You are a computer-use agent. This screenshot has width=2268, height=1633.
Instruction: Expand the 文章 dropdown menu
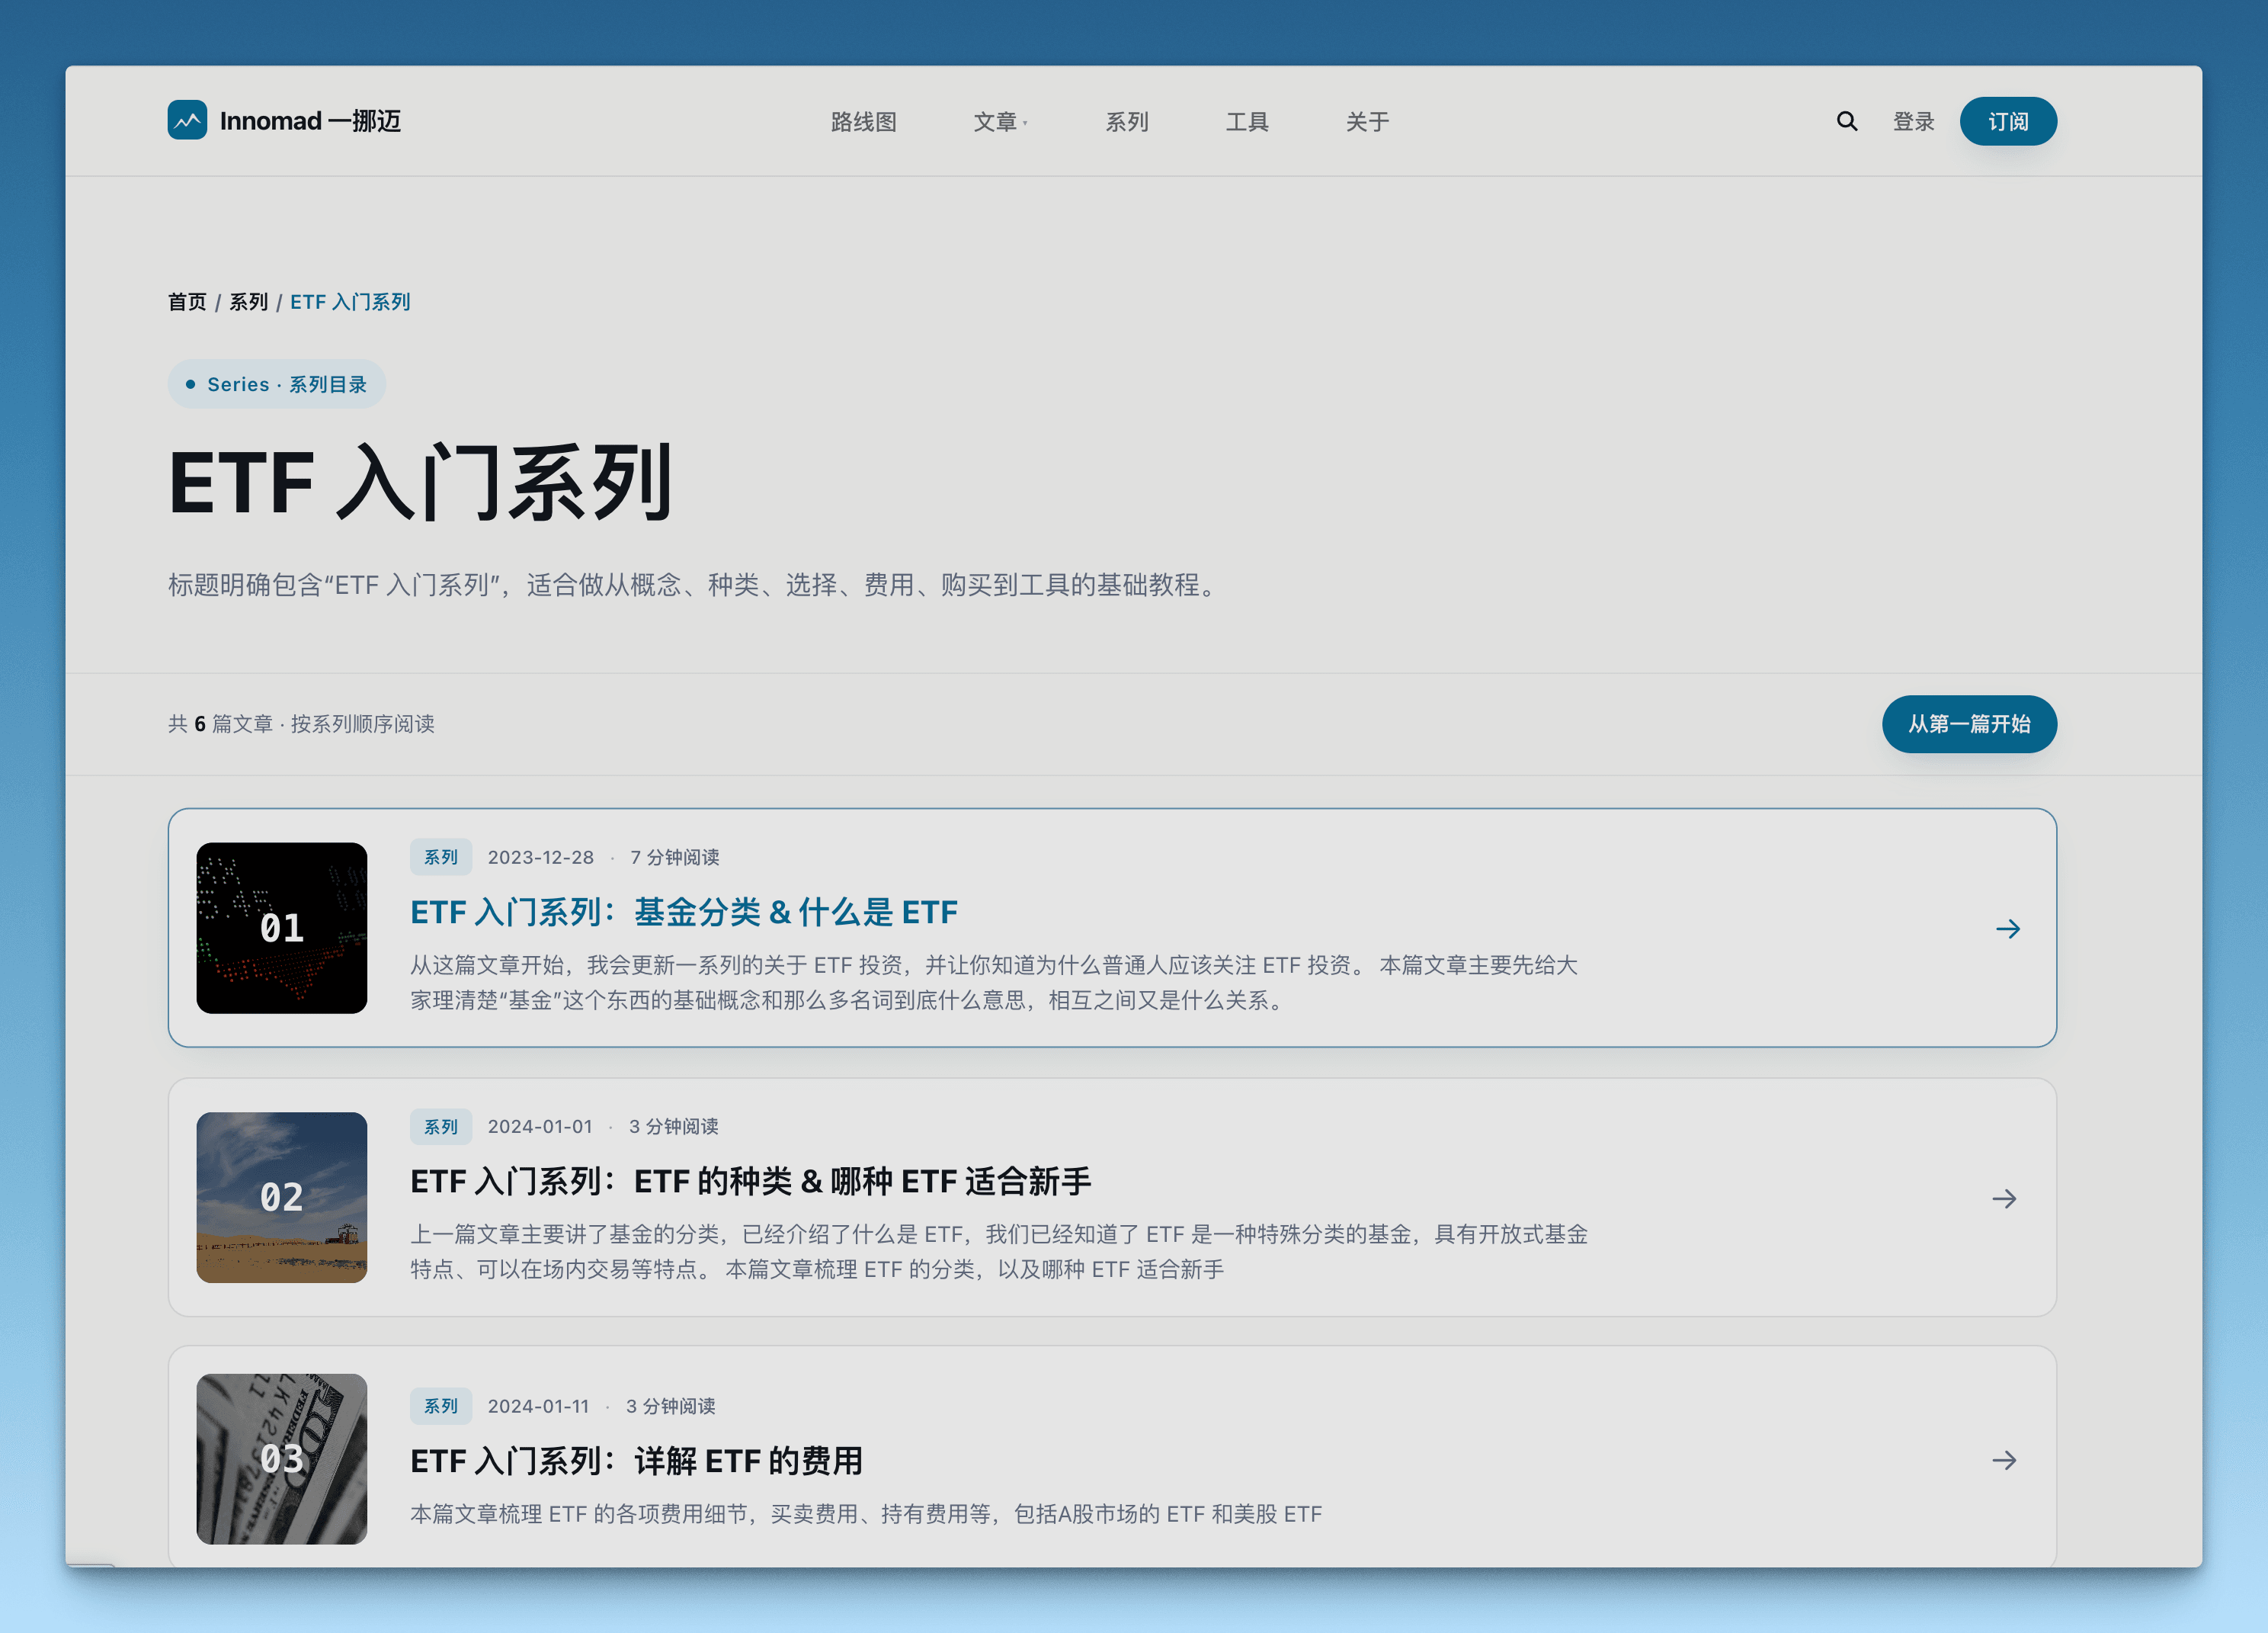(x=999, y=121)
